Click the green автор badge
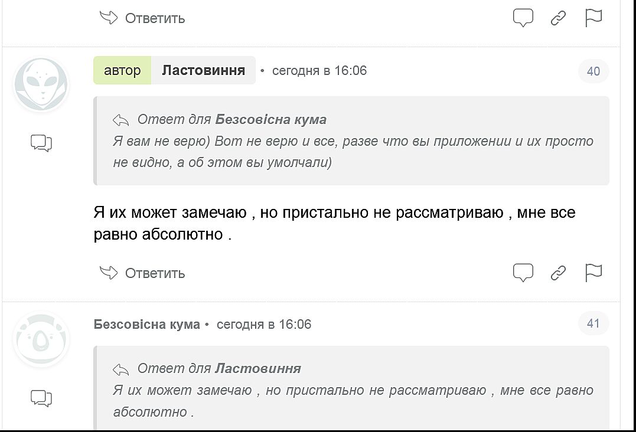The image size is (636, 432). click(x=122, y=71)
